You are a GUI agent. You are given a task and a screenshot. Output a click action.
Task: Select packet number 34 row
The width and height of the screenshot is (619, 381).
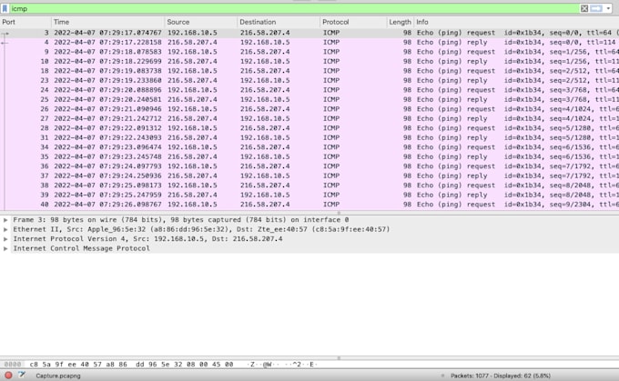tap(309, 147)
